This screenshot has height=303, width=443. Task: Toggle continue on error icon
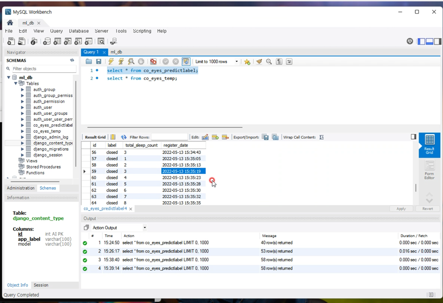click(153, 61)
